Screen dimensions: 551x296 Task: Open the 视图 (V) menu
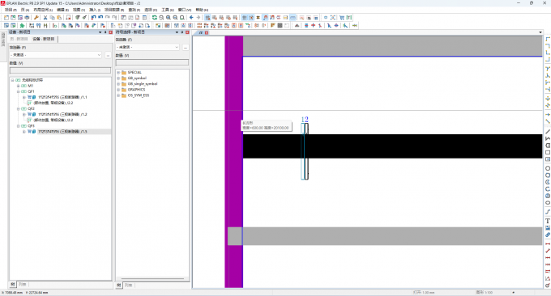[79, 10]
